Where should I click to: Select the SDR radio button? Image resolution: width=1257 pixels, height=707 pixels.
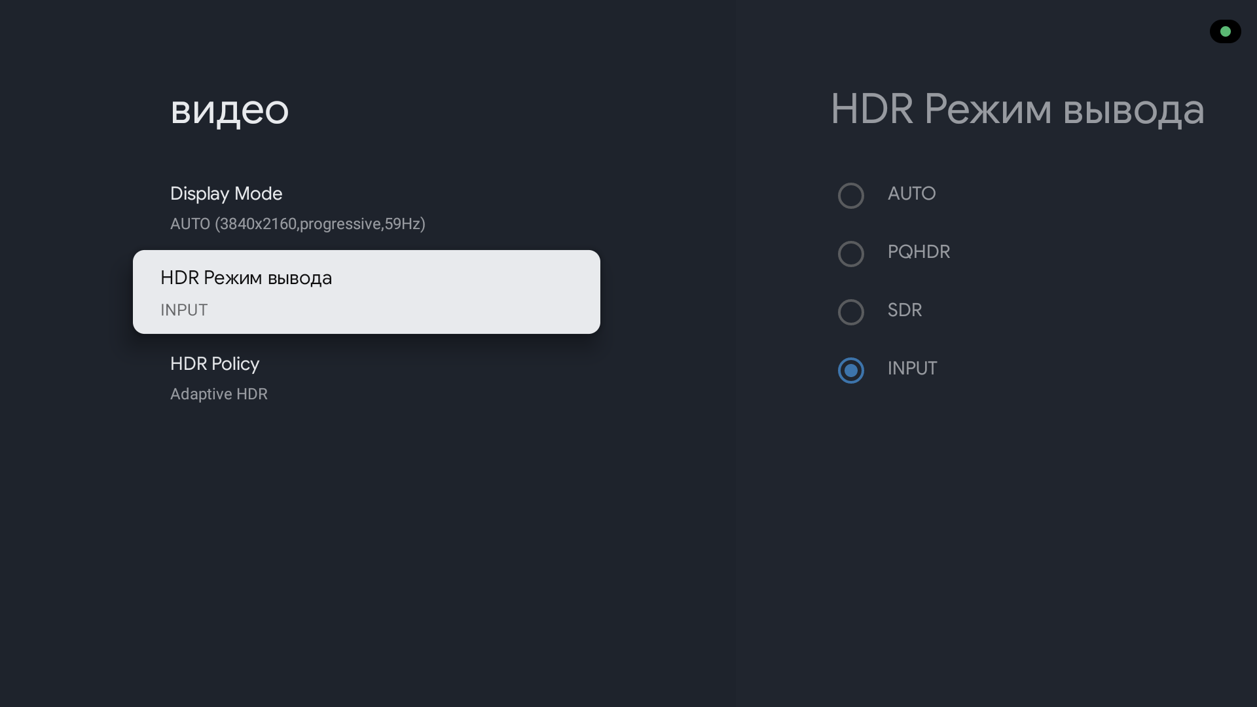850,312
